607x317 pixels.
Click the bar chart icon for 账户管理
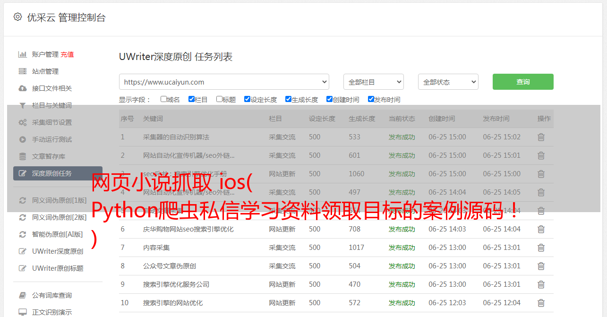point(22,54)
